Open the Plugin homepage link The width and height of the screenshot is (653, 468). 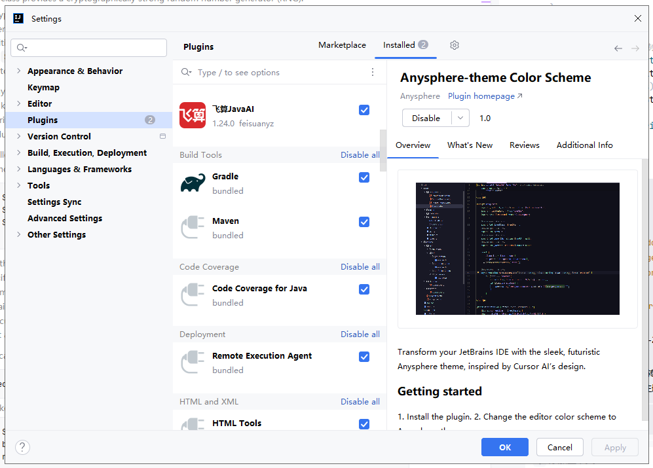point(485,96)
